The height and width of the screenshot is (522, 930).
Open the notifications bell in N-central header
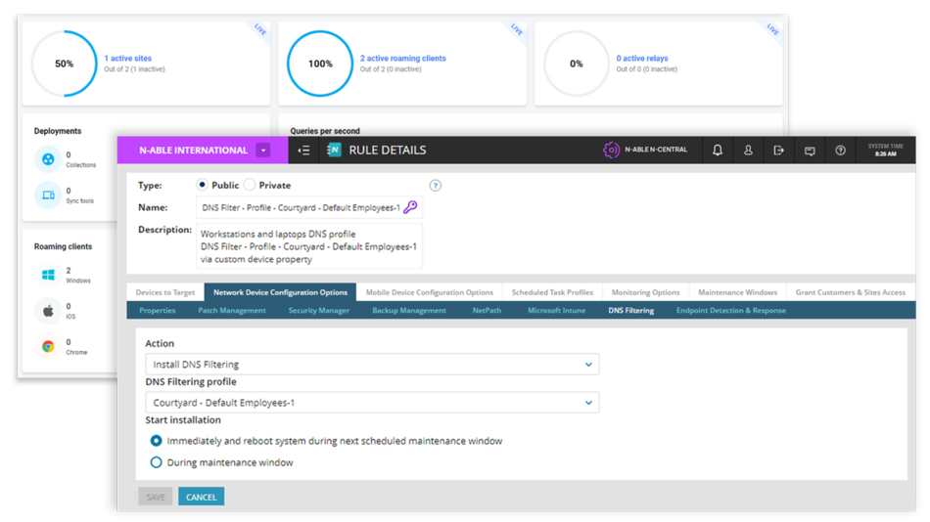717,151
